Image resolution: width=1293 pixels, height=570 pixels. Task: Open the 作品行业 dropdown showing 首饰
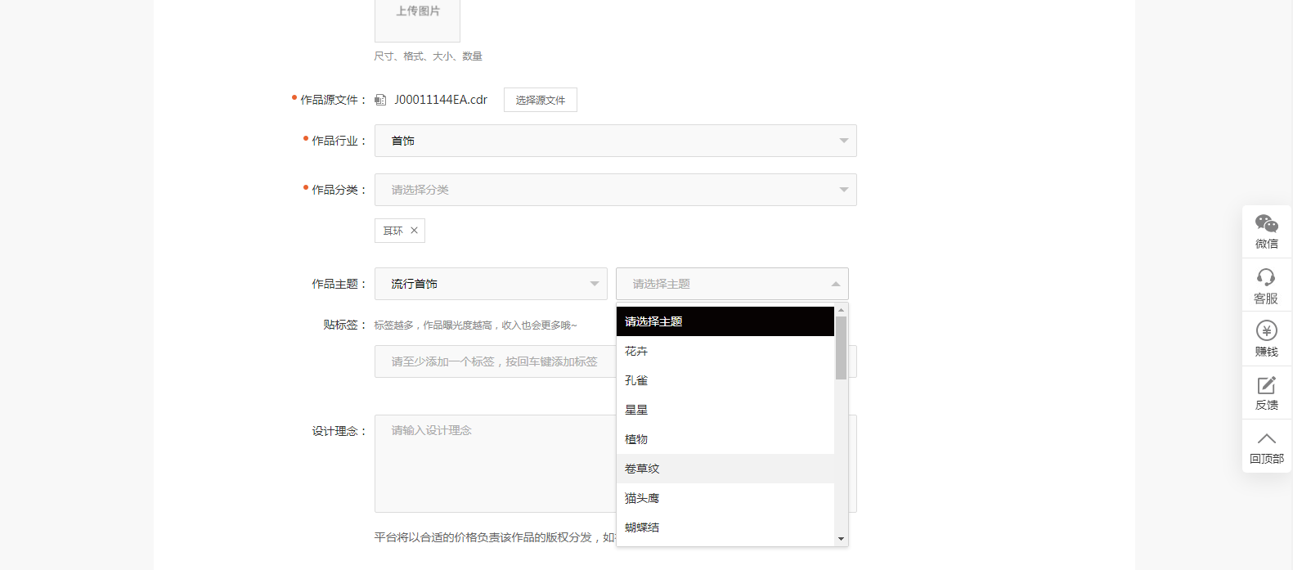[x=616, y=141]
